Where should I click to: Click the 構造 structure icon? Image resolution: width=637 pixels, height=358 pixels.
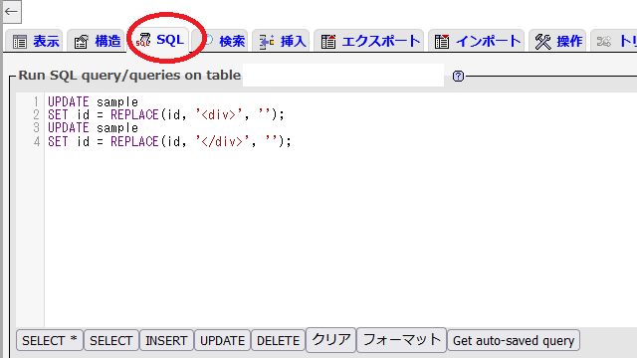81,42
